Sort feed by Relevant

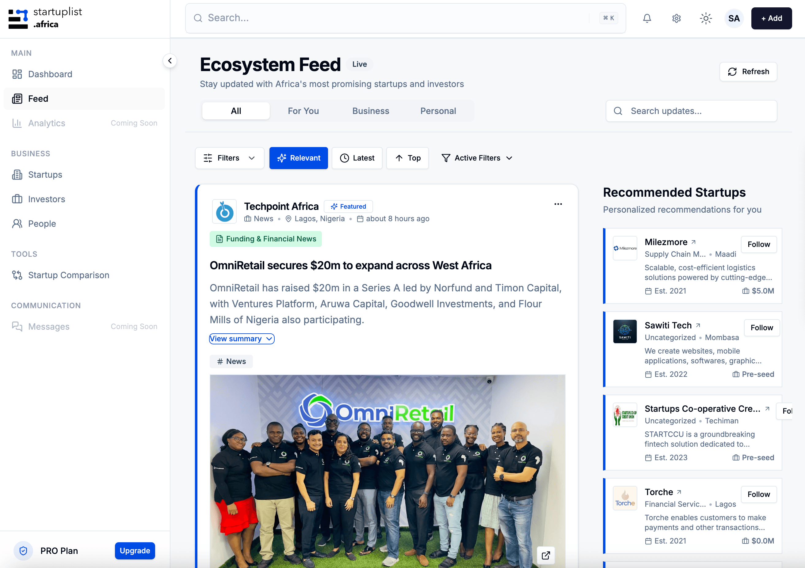pyautogui.click(x=298, y=158)
